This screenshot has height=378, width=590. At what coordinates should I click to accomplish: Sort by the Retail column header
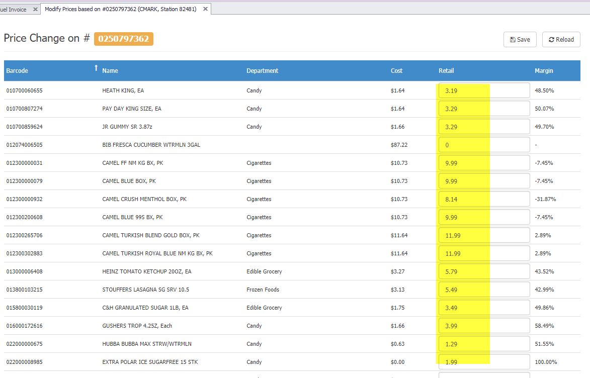(446, 71)
